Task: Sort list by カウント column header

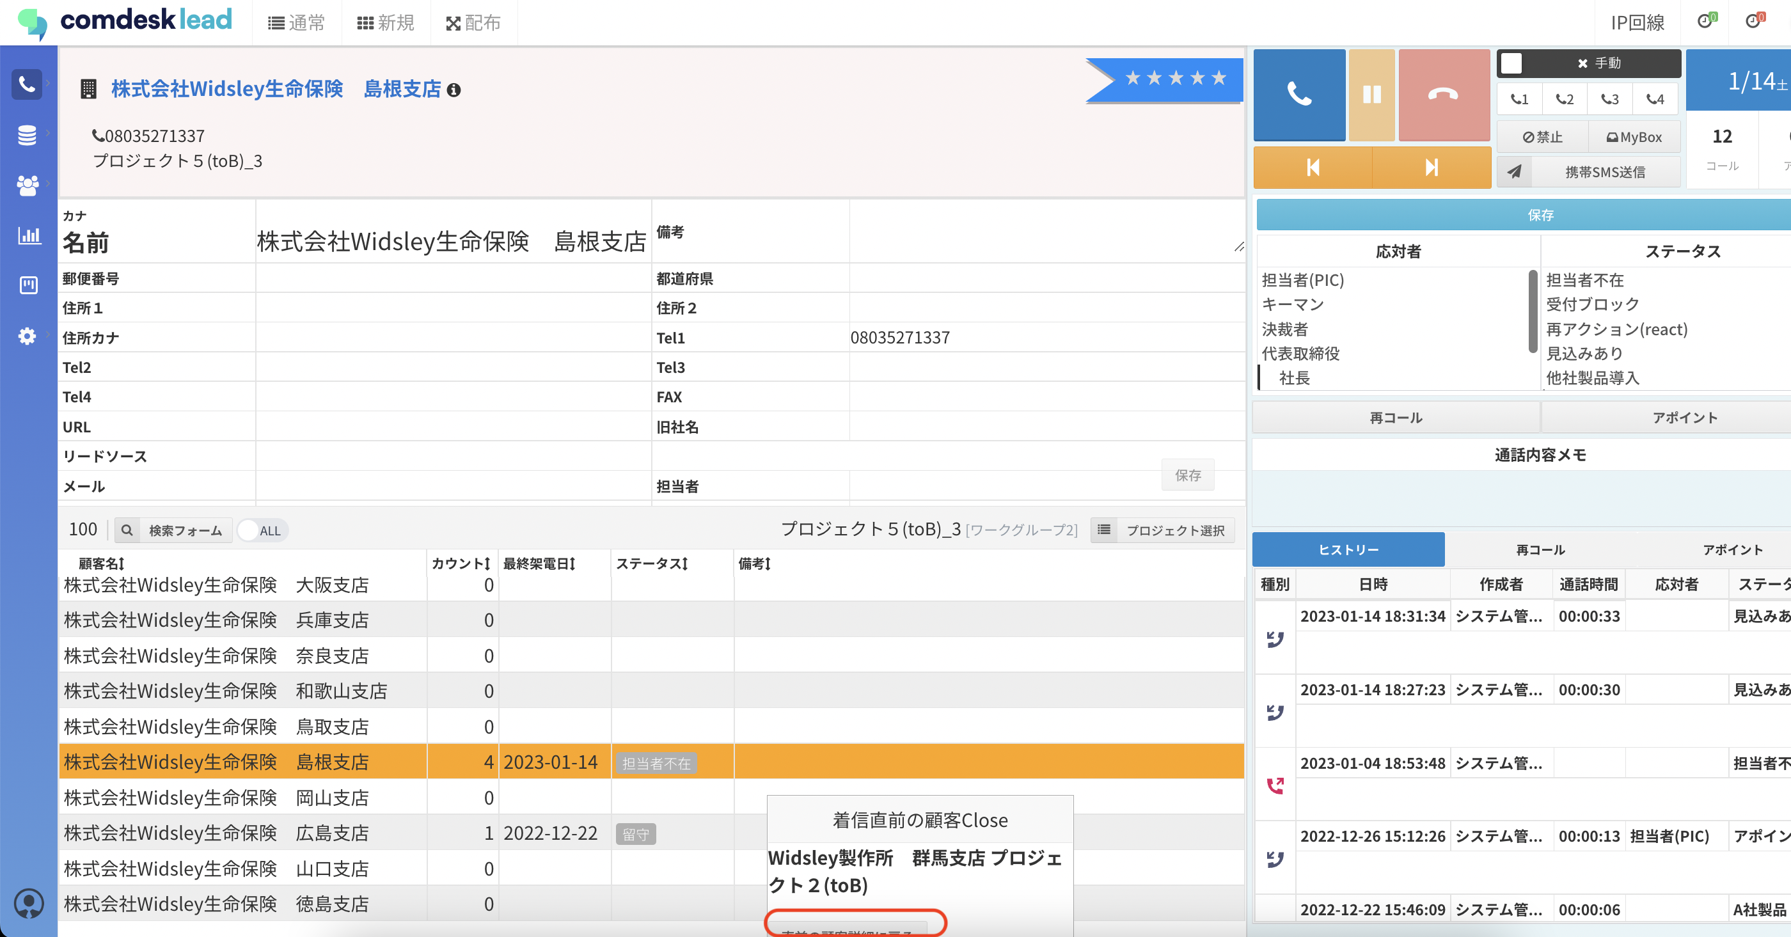Action: coord(461,563)
